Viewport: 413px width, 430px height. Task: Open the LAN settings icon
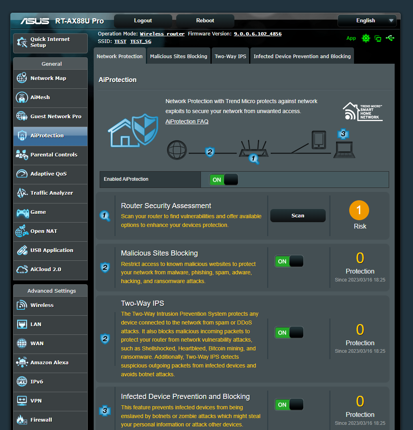click(22, 324)
